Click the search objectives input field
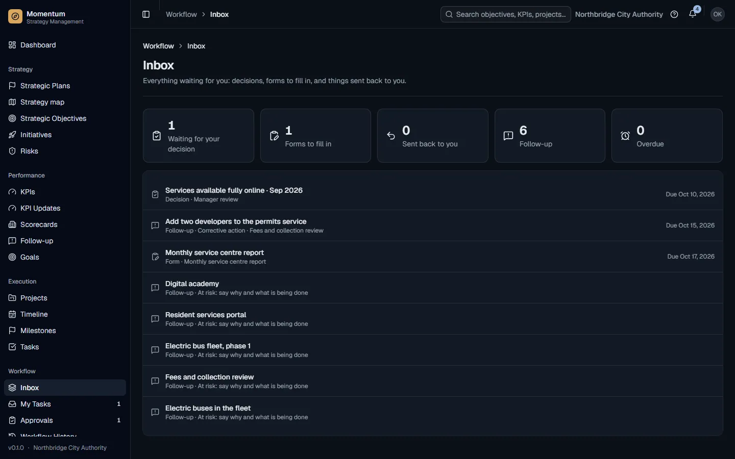The height and width of the screenshot is (459, 735). point(505,14)
